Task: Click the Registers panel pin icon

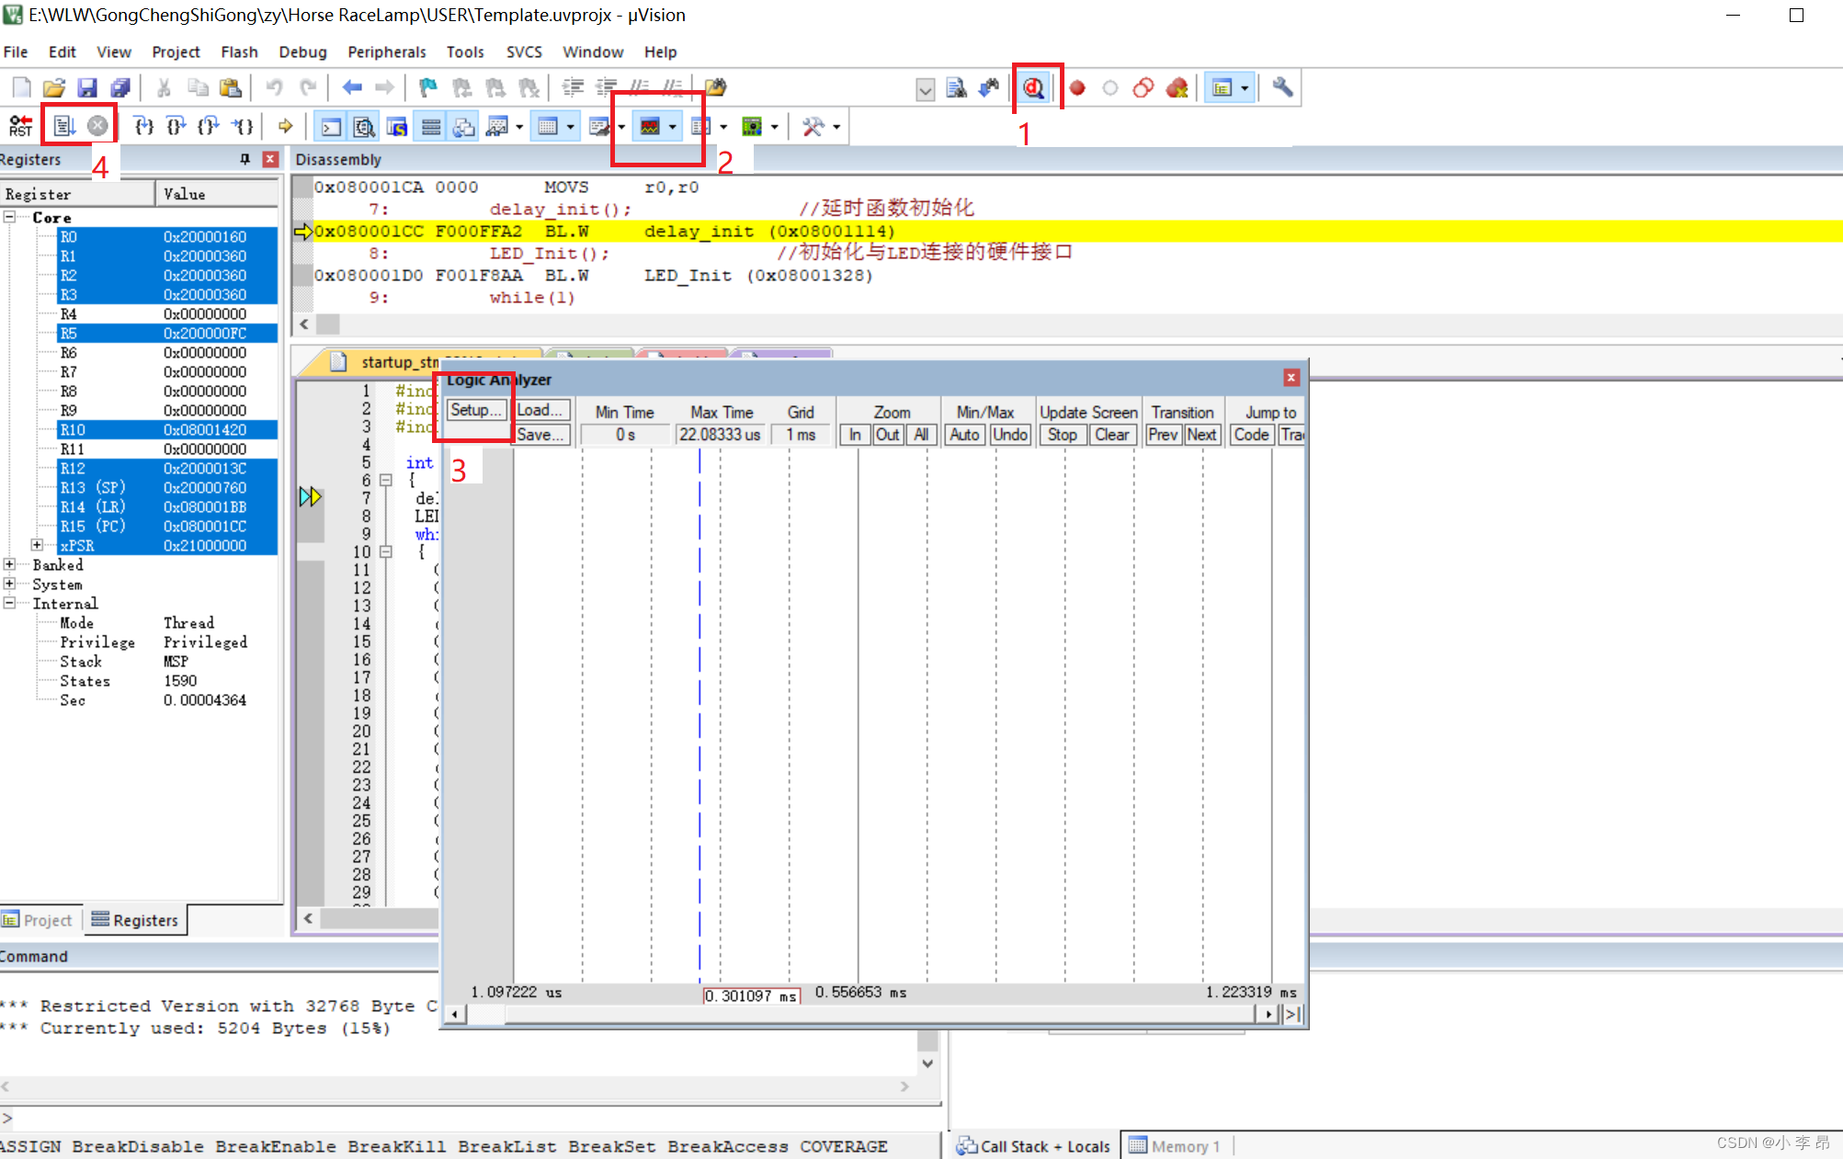Action: tap(245, 159)
